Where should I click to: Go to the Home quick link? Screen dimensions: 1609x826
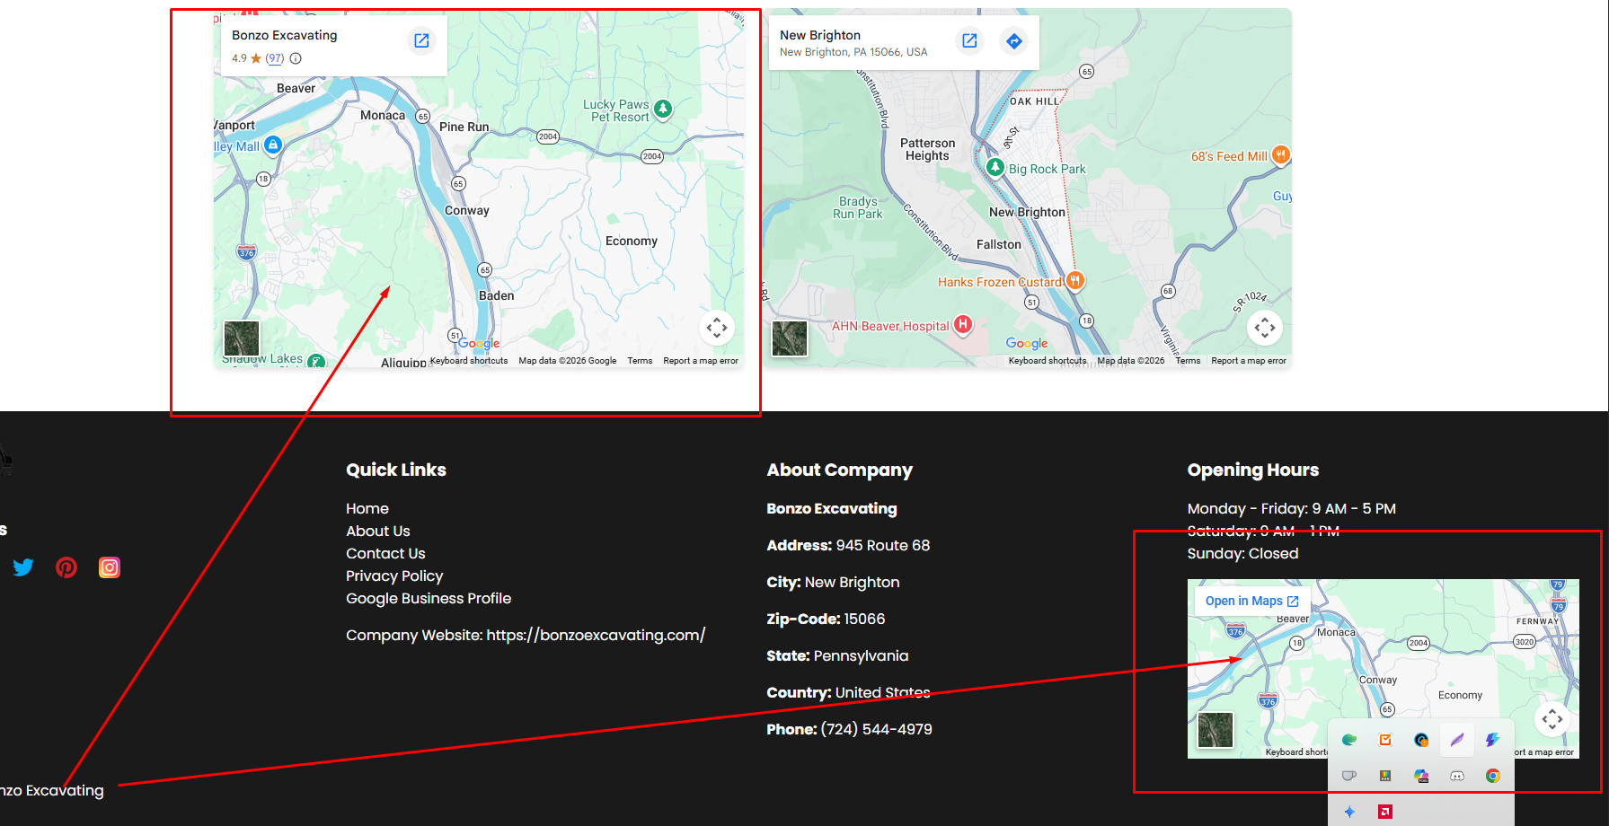coord(367,508)
